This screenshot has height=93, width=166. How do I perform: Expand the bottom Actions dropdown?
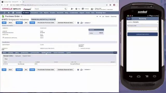pos(87,69)
